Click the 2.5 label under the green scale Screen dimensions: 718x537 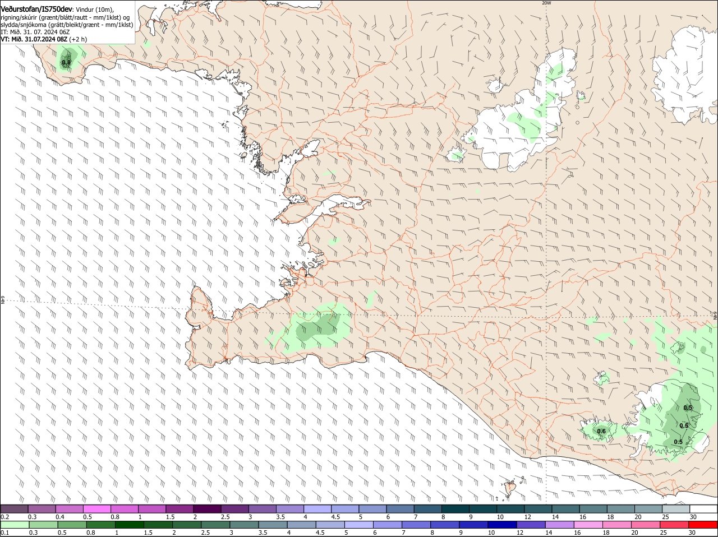pyautogui.click(x=205, y=533)
